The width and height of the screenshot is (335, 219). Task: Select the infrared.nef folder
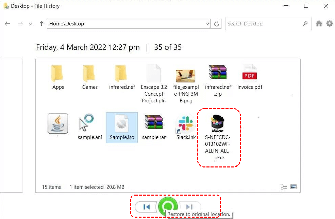coord(122,77)
